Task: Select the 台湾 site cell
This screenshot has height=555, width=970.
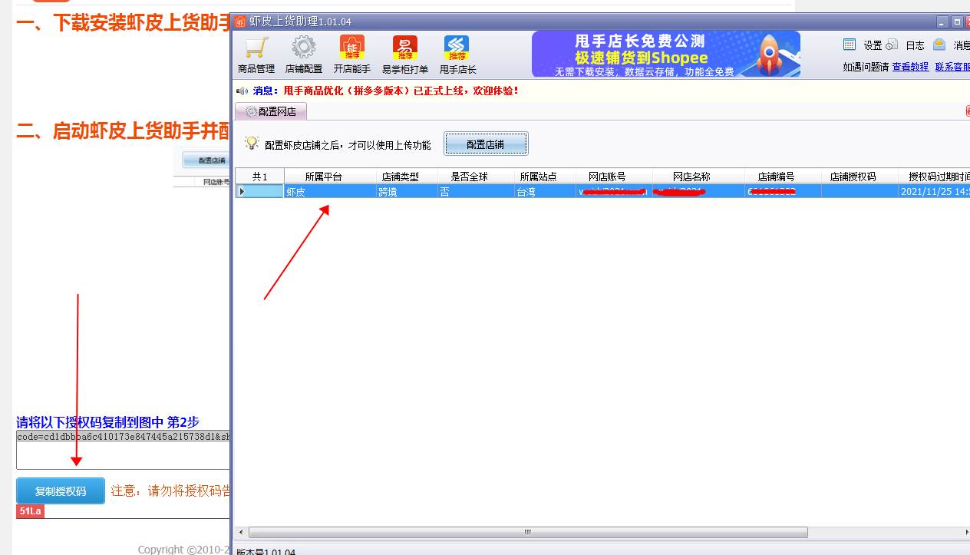Action: point(546,191)
